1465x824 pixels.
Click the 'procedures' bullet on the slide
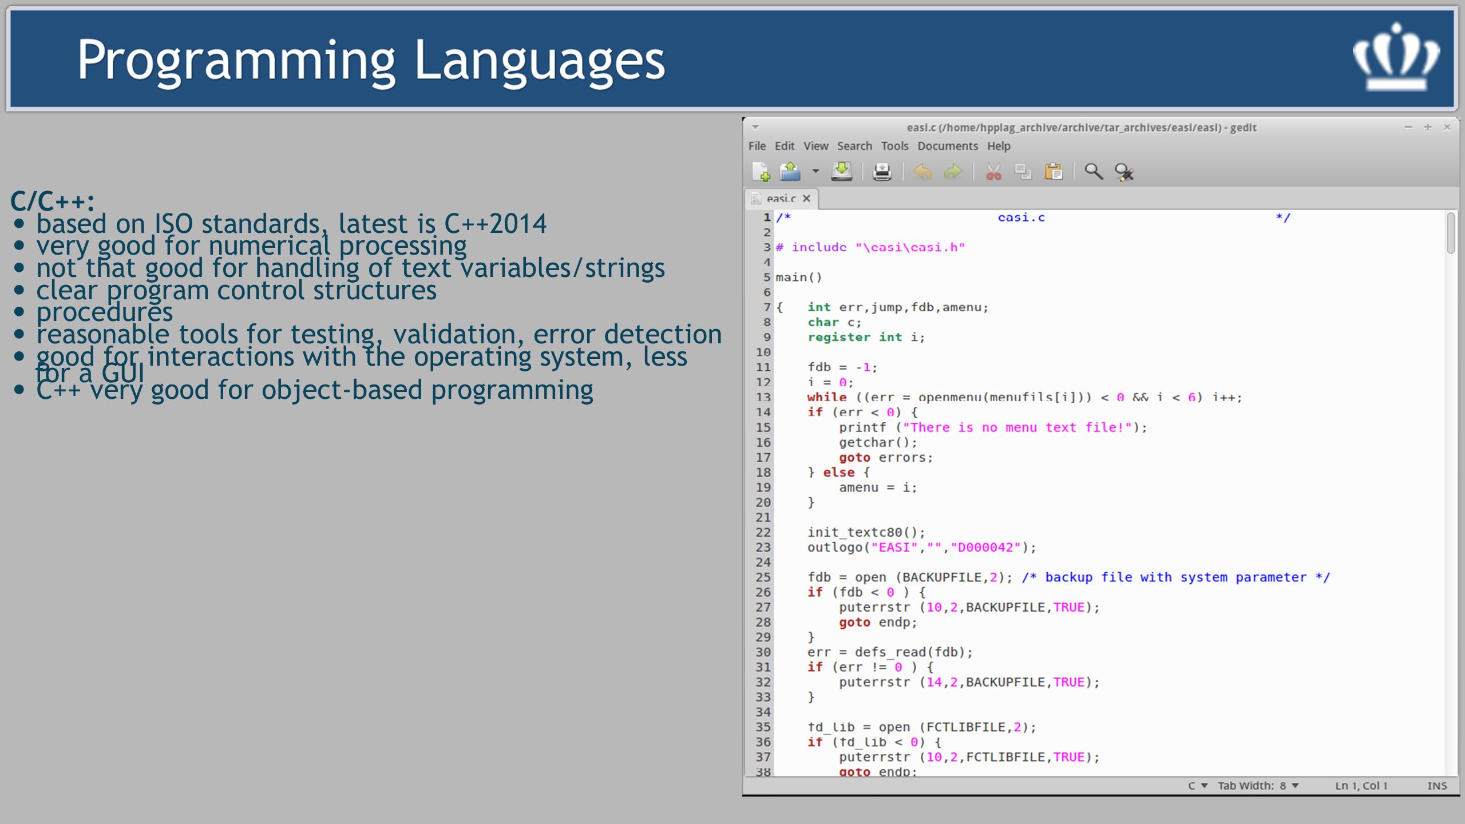point(104,312)
